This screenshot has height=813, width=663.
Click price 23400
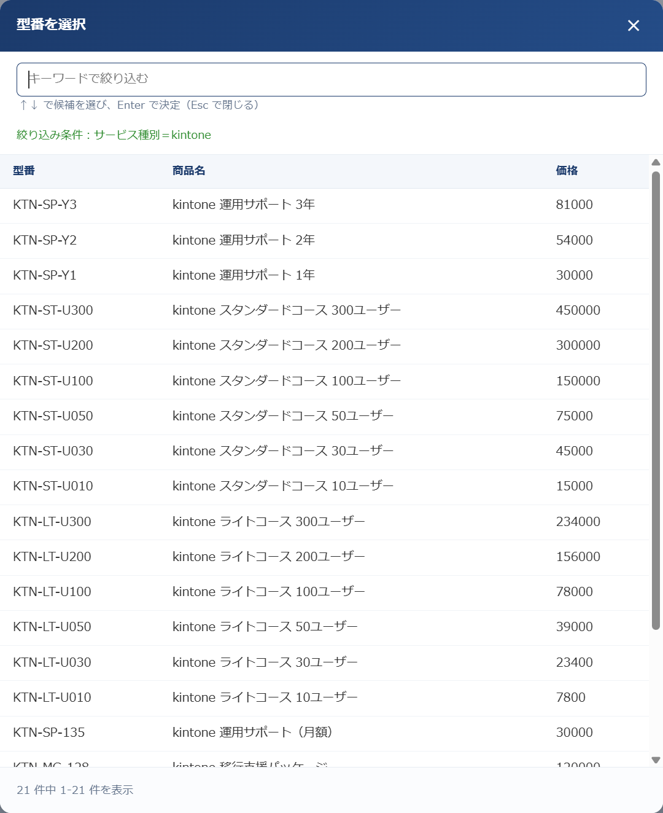click(575, 662)
